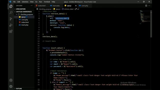Click the code minimap overview
160x90 pixels.
click(x=145, y=17)
